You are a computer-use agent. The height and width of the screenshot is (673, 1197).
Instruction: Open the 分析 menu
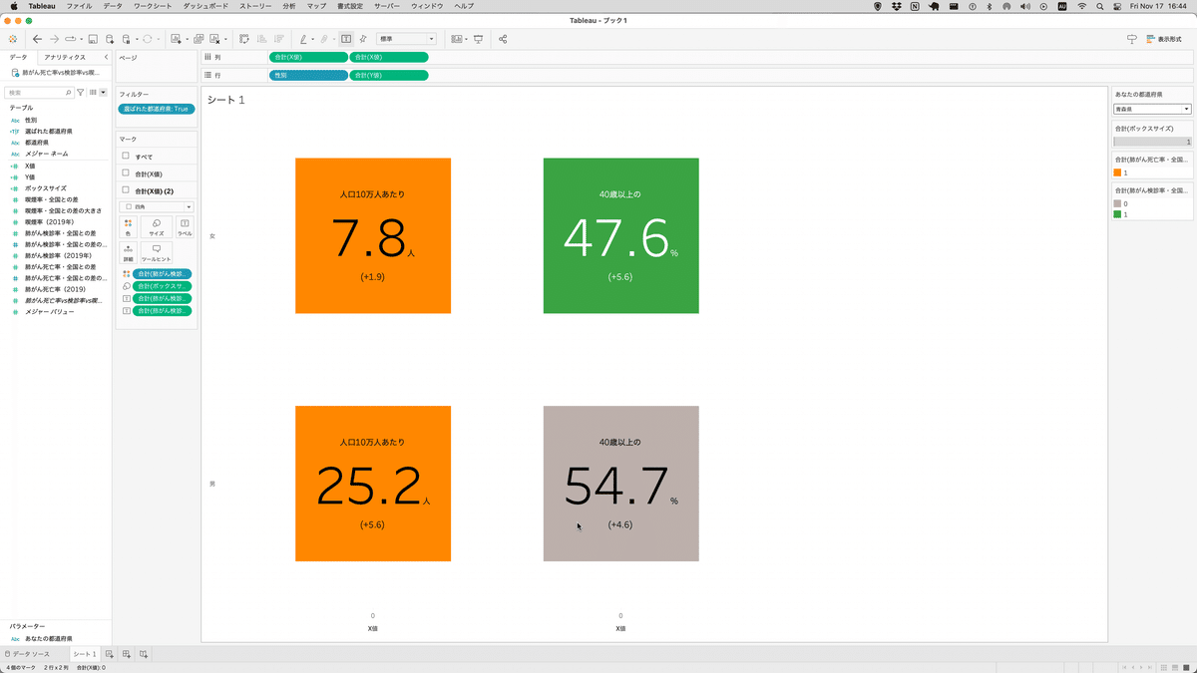click(289, 6)
